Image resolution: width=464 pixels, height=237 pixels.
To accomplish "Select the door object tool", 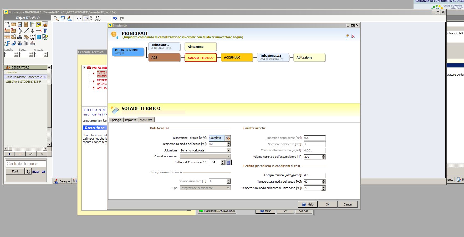I will 26,24.
